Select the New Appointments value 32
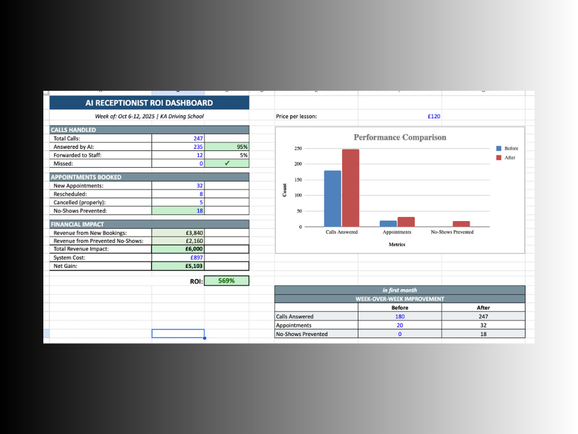The width and height of the screenshot is (578, 434). pyautogui.click(x=178, y=186)
